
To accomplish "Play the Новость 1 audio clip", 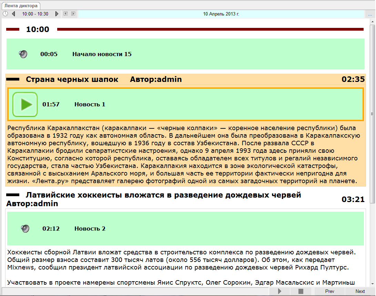I will [x=25, y=104].
